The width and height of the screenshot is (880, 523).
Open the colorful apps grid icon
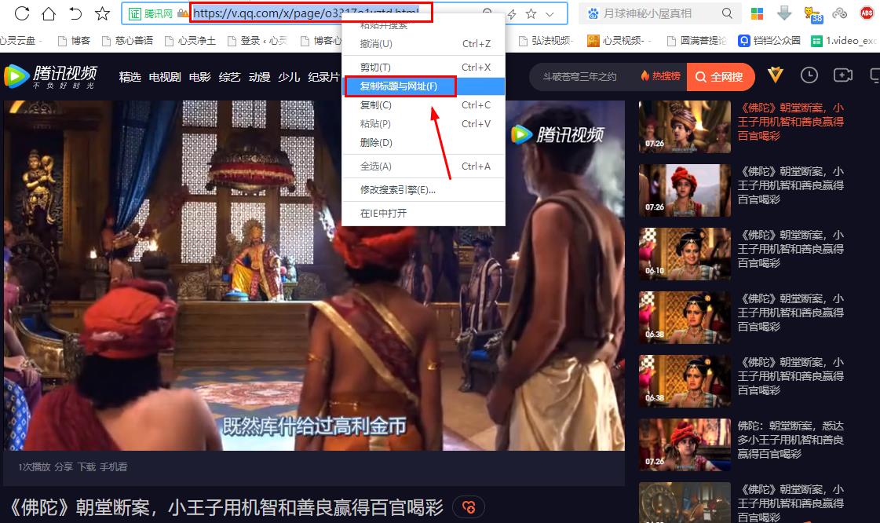click(x=757, y=13)
